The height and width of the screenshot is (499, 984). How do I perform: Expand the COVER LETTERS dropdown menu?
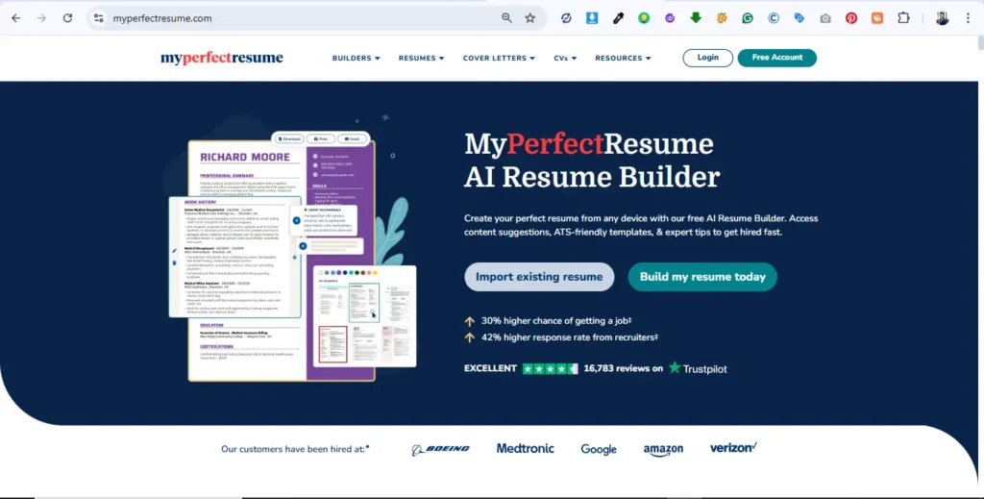point(499,58)
